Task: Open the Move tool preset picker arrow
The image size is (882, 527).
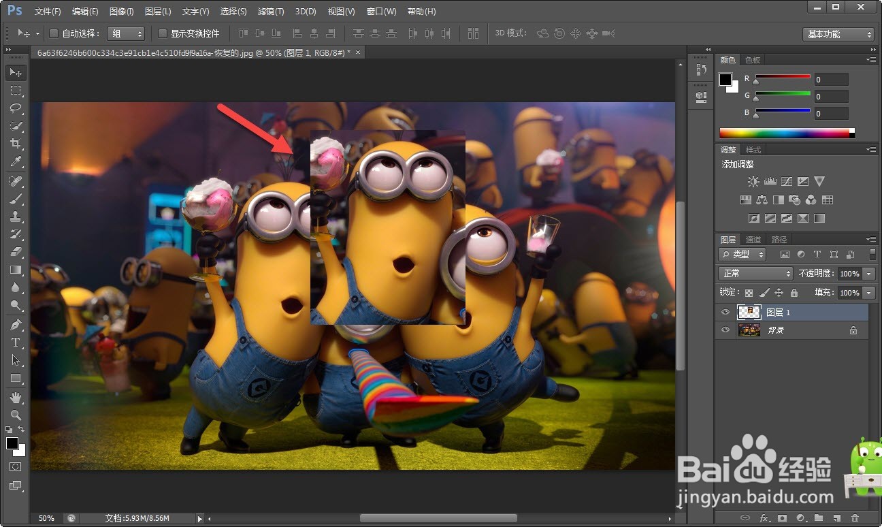Action: 37,33
